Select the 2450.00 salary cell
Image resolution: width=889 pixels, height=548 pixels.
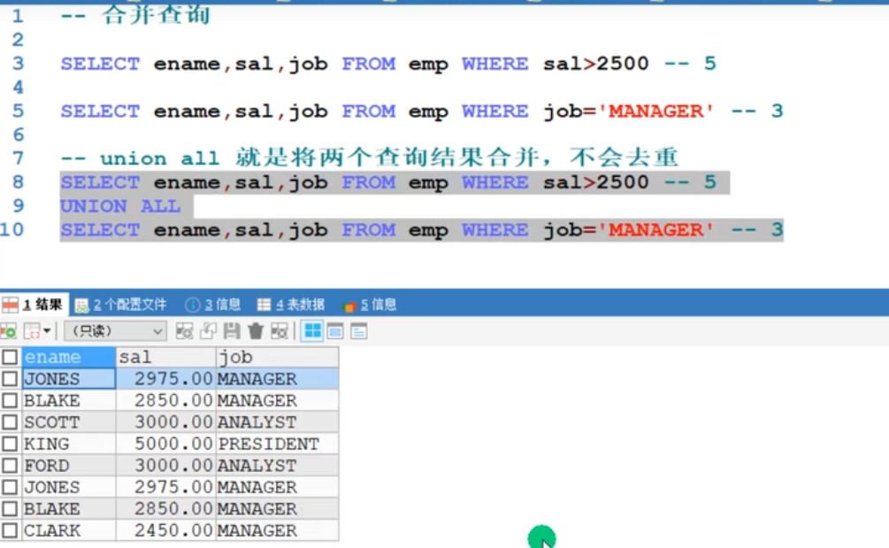coord(166,529)
